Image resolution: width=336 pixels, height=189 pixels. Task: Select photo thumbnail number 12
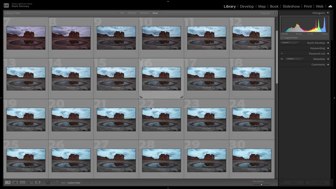click(x=252, y=38)
